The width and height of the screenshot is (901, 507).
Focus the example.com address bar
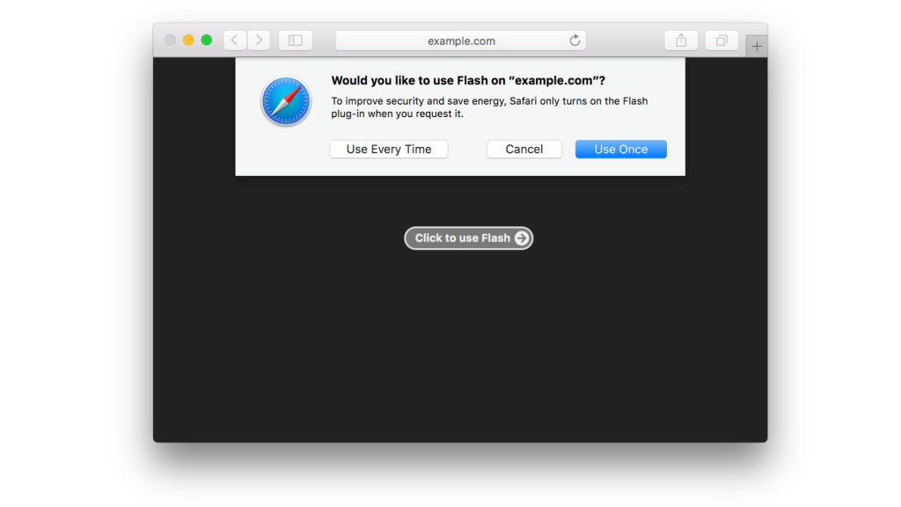pos(461,40)
